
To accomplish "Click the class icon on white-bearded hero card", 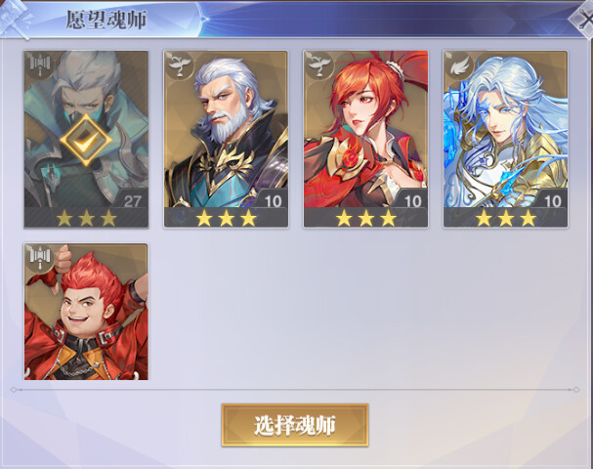I will click(179, 64).
